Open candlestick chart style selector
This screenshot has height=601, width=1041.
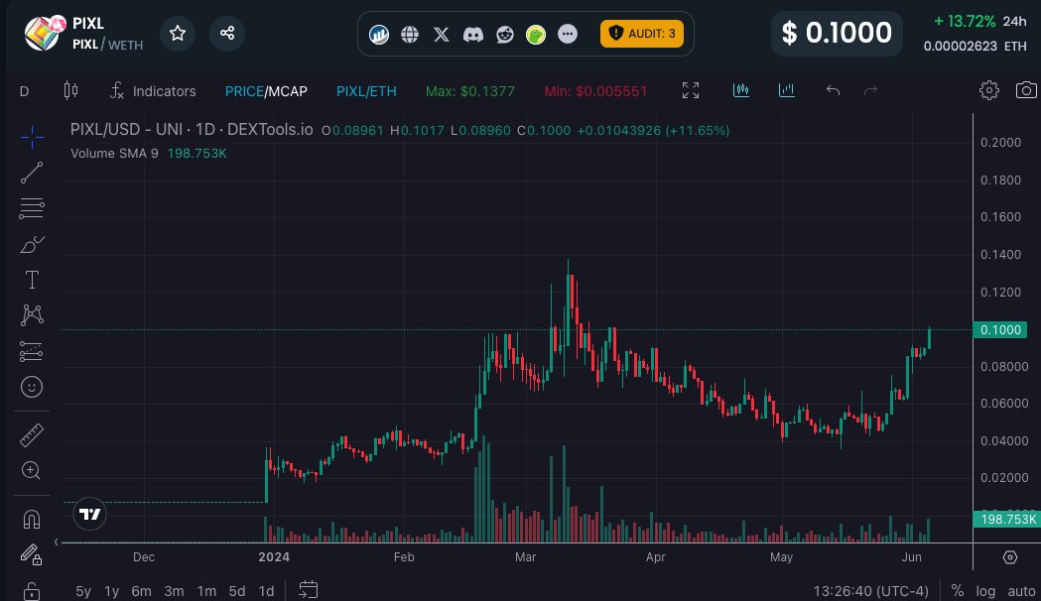(70, 90)
